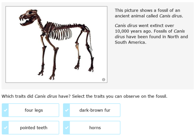This screenshot has width=196, height=137.
Task: Click the Canis dirus fossil picture
Action: [x=57, y=44]
